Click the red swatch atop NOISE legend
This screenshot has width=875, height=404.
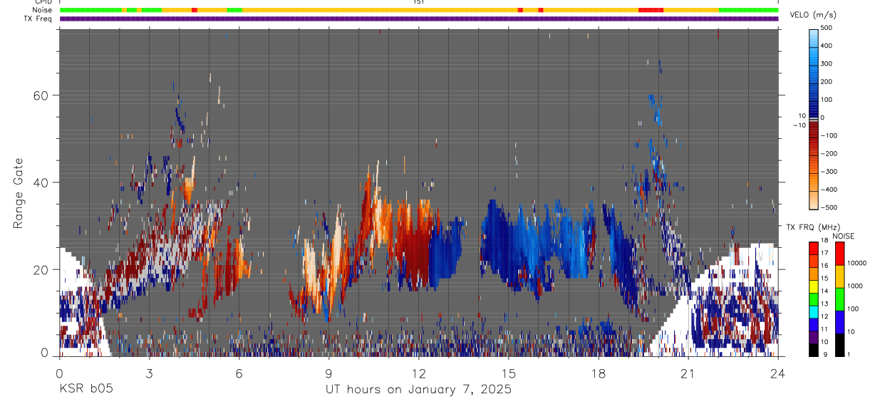coord(839,254)
